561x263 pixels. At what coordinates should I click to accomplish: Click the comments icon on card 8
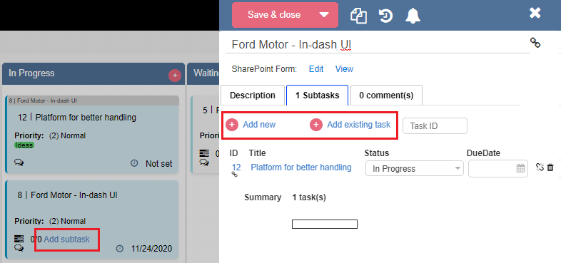tap(19, 247)
